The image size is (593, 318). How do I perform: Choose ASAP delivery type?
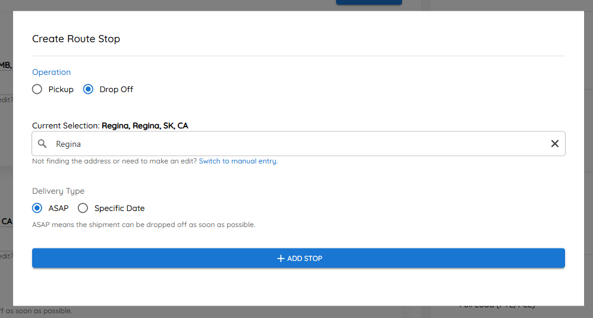(x=37, y=208)
